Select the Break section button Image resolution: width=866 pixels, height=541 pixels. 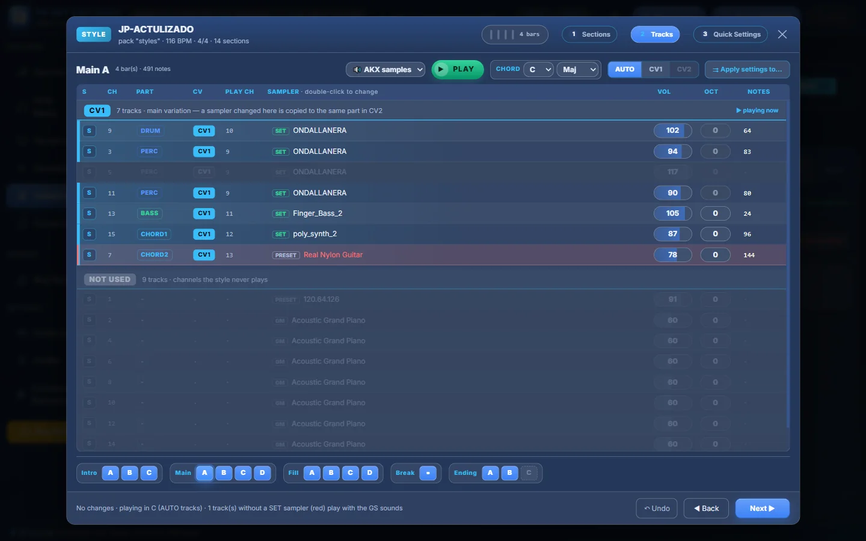click(x=428, y=473)
